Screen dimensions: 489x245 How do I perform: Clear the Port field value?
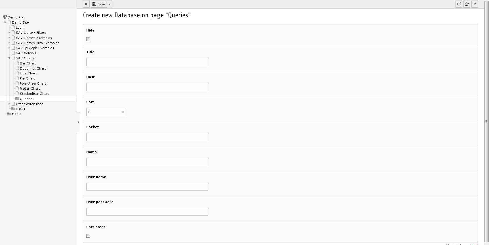click(123, 112)
